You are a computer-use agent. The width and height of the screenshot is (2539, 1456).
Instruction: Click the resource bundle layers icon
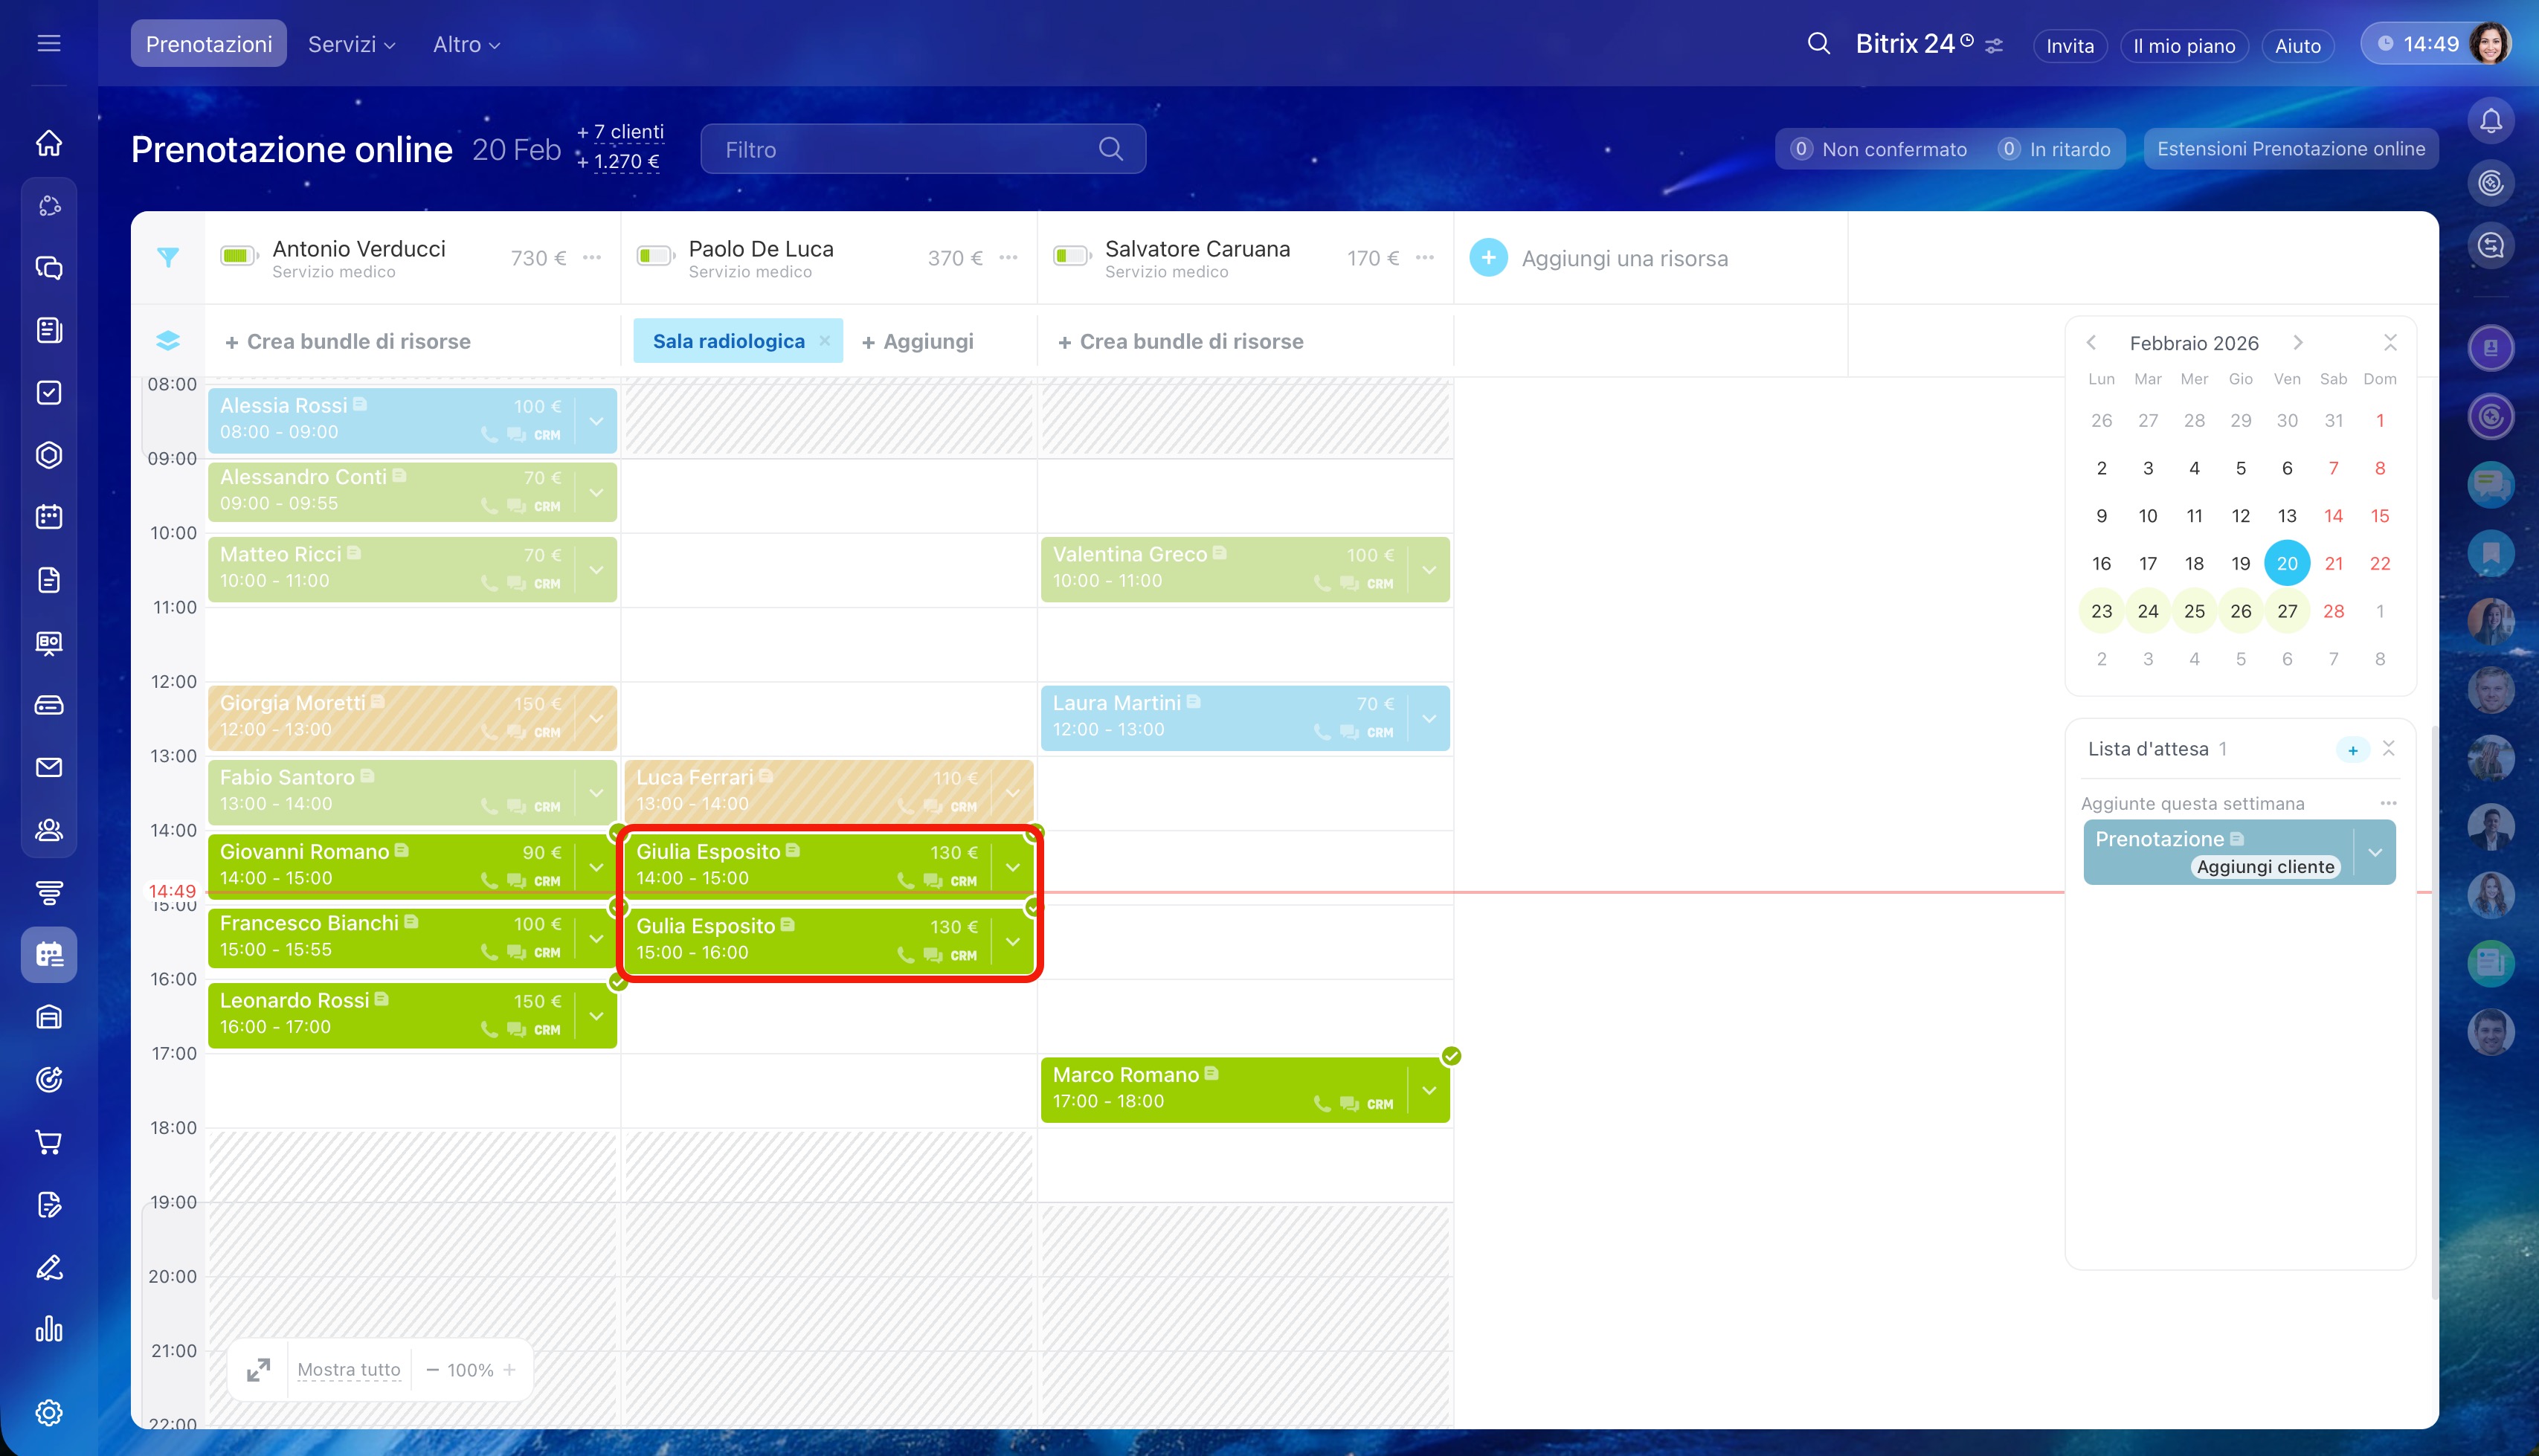coord(168,341)
